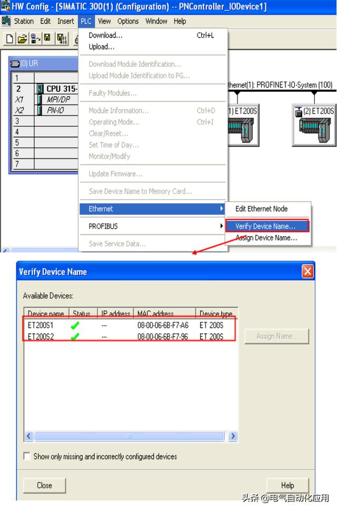
Task: Select Edit Ethernet Node from the submenu
Action: click(267, 209)
